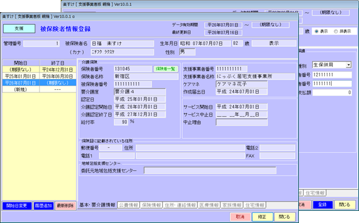Click the サービス中止日 date field
Viewport: 359px width, 223px height.
[x=242, y=114]
